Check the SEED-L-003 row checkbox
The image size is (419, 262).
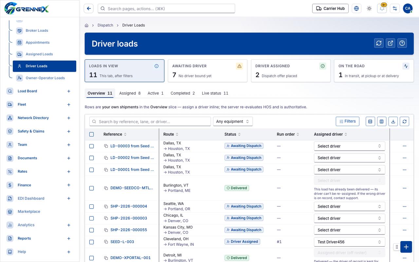(92, 242)
